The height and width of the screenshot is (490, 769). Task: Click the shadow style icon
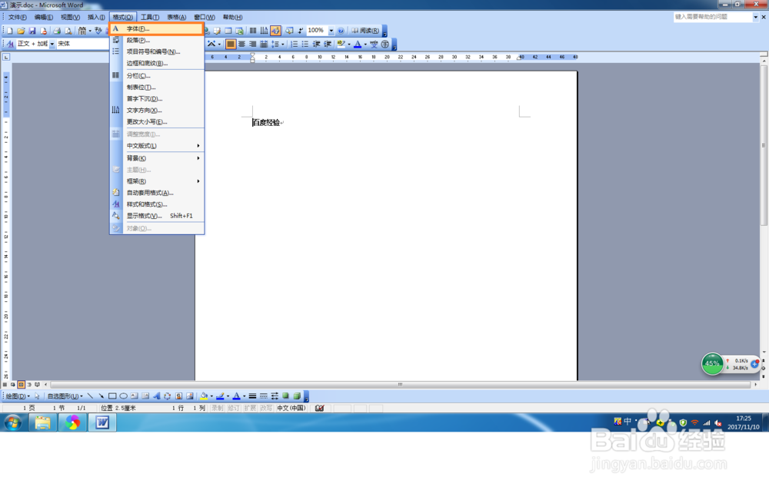(x=285, y=396)
